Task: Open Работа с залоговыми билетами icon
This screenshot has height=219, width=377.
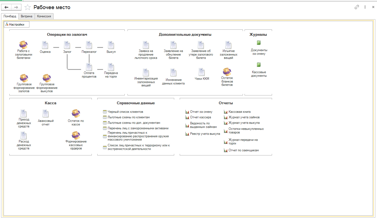Action: point(23,45)
